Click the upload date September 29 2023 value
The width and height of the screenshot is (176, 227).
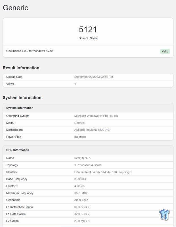[x=94, y=77]
